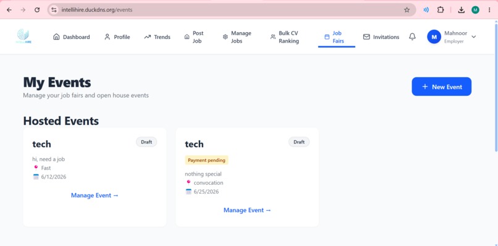
Task: Click the Payment pending badge
Action: [206, 160]
